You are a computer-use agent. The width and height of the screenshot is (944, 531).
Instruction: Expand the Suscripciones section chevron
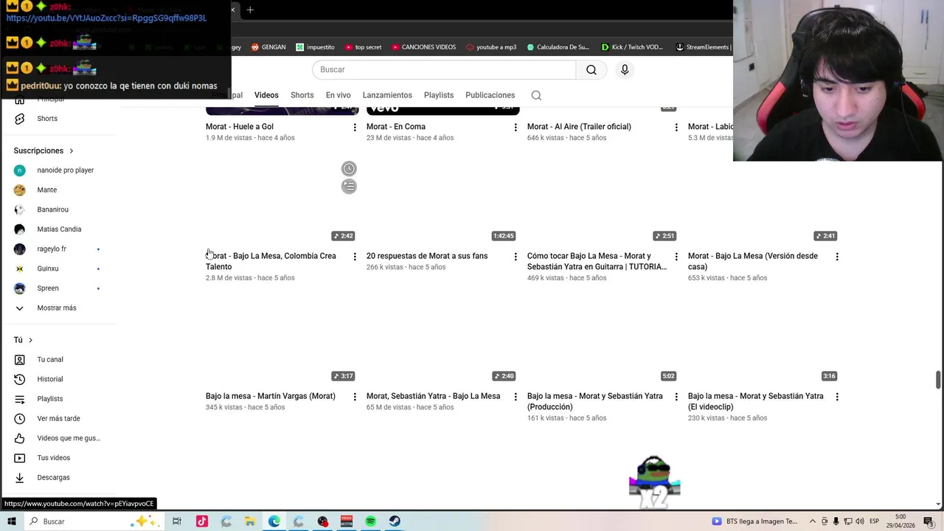72,151
